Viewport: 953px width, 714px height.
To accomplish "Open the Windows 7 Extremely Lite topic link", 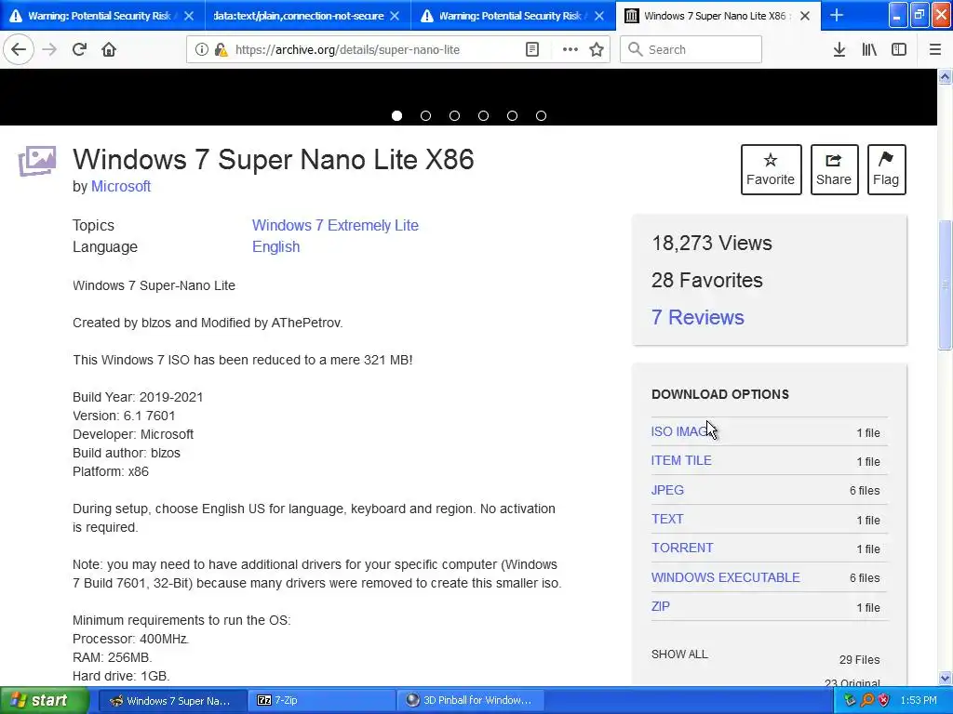I will click(335, 225).
